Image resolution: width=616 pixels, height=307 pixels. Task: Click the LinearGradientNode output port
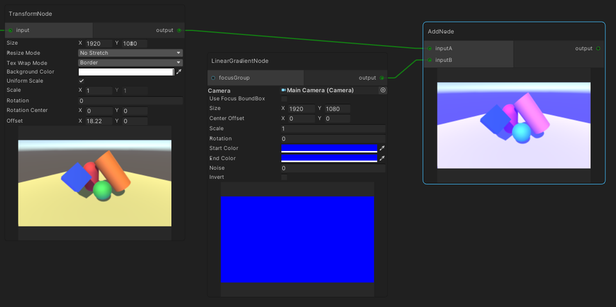382,78
